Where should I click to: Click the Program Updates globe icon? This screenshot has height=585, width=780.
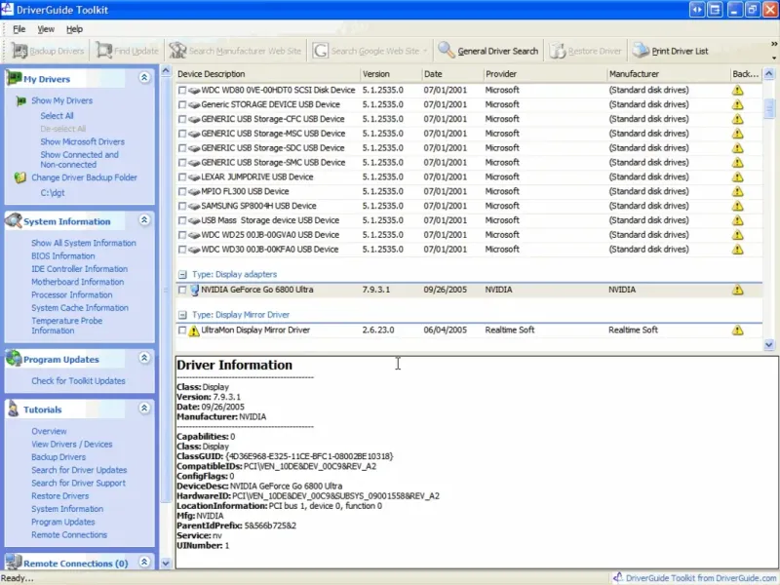coord(14,359)
